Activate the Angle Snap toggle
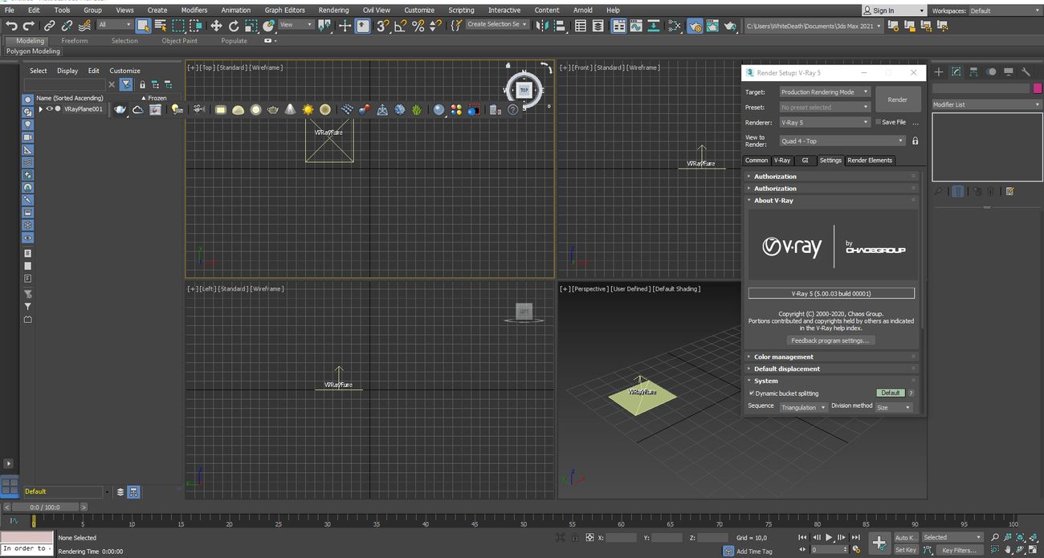The height and width of the screenshot is (558, 1044). (400, 26)
